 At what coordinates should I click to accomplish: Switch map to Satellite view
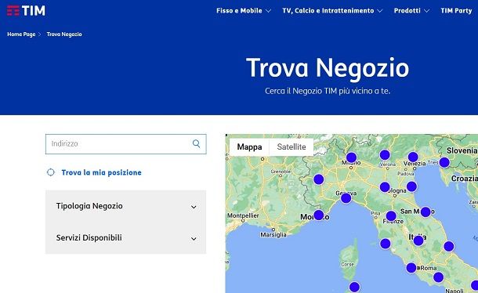(292, 147)
